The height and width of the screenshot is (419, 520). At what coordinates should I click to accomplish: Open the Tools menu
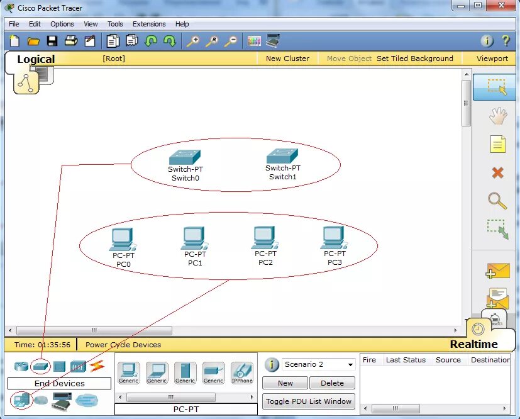click(x=115, y=24)
